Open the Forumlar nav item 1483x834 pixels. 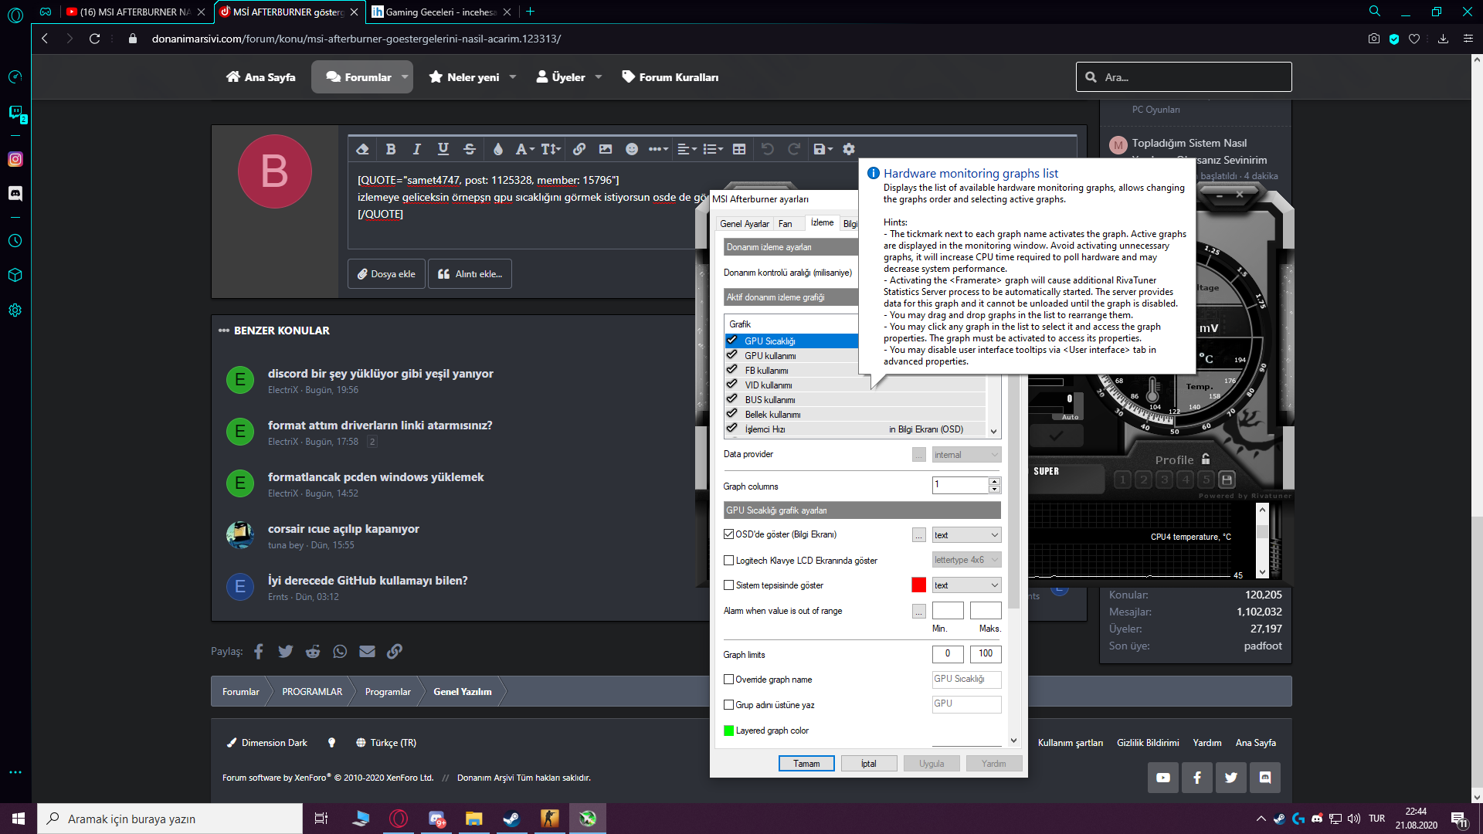tap(359, 77)
